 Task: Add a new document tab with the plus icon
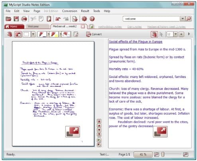91,26
